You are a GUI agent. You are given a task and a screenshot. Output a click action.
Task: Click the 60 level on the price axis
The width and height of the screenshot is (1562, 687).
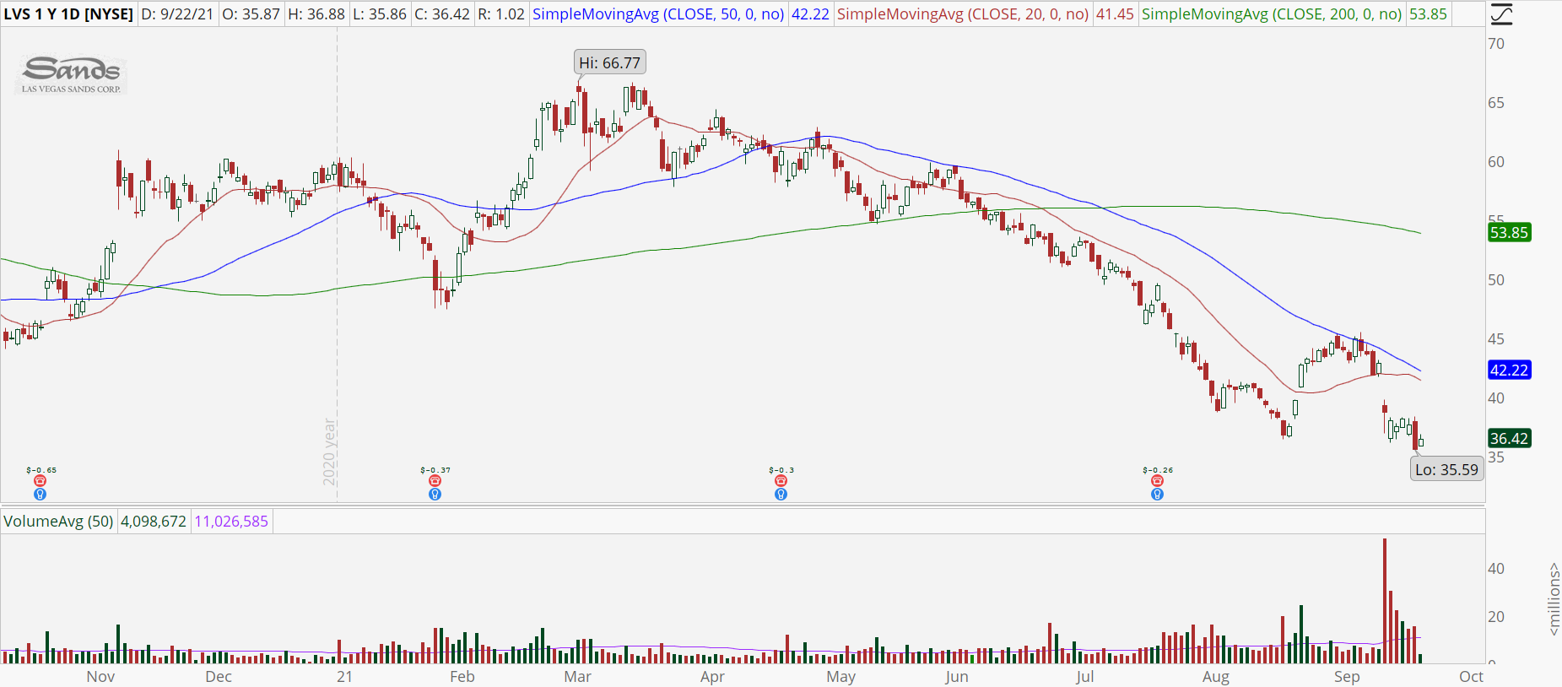tap(1496, 162)
